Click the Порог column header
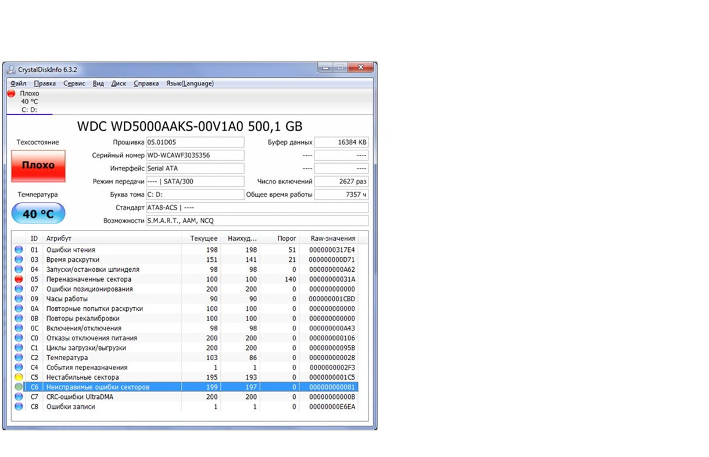The width and height of the screenshot is (709, 457). coord(280,239)
